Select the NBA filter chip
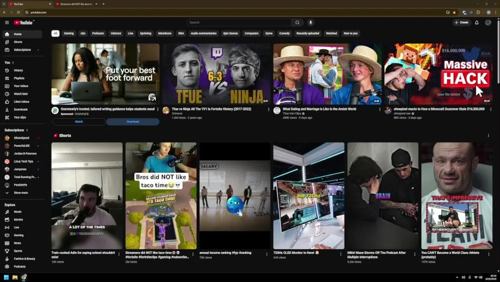Viewport: 500px width, 282px height. (x=181, y=33)
